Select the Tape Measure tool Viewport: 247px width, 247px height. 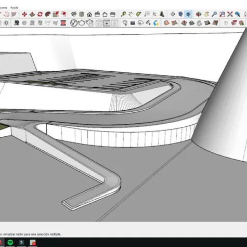click(x=123, y=14)
